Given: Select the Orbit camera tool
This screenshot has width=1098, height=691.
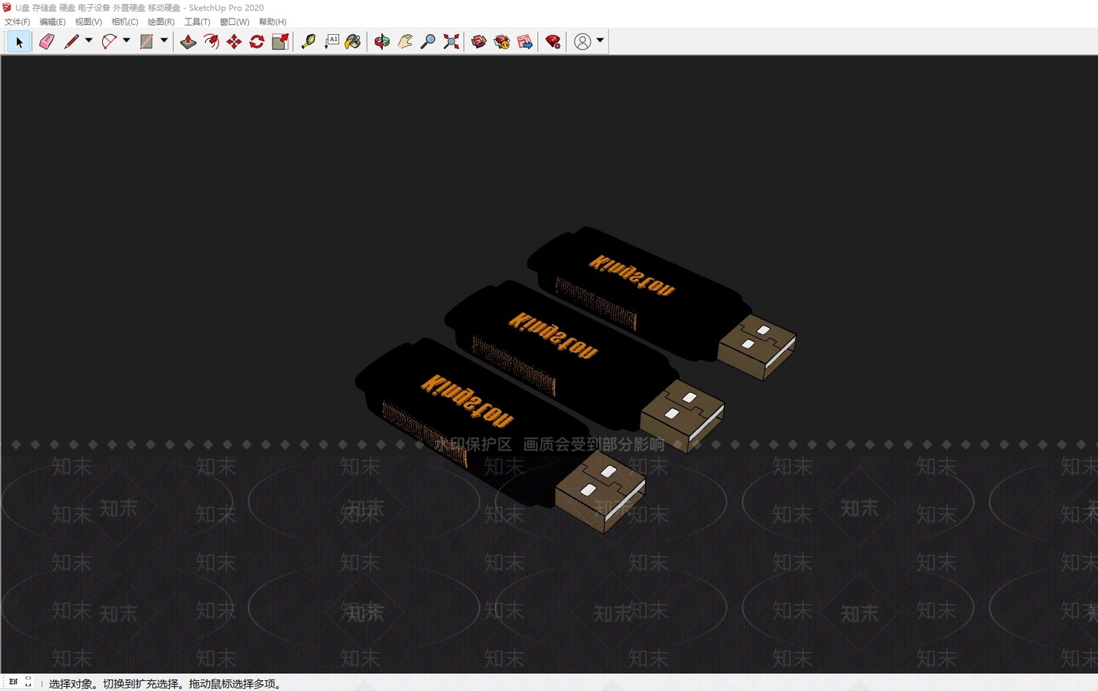Looking at the screenshot, I should coord(382,42).
